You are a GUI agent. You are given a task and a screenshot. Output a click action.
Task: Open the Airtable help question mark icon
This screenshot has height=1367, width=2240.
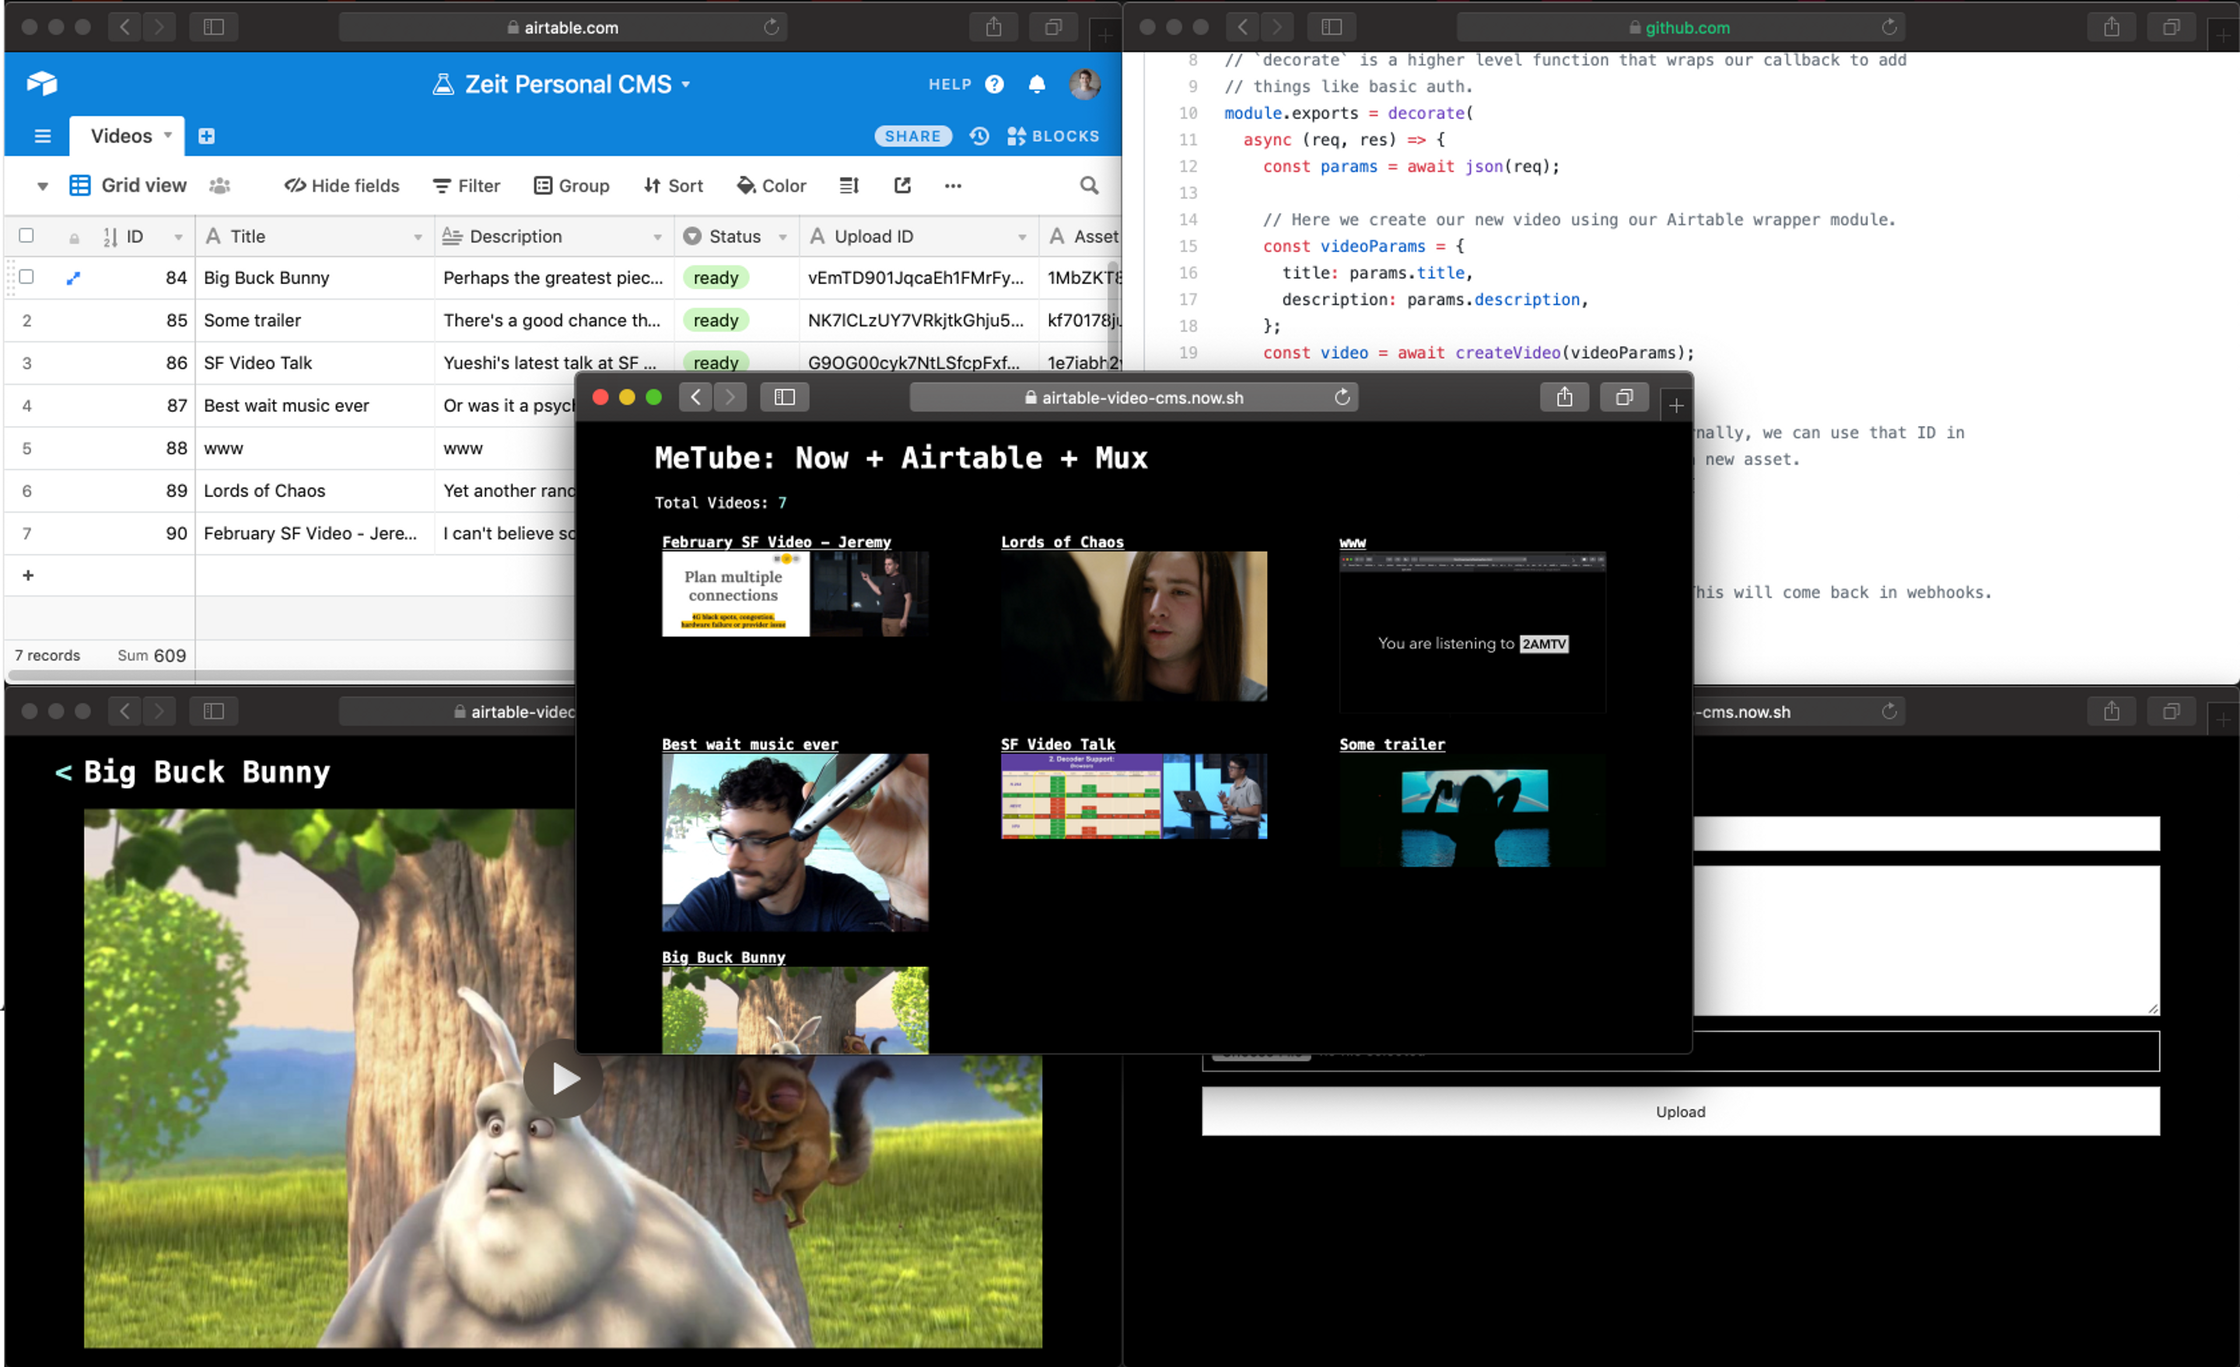click(995, 85)
